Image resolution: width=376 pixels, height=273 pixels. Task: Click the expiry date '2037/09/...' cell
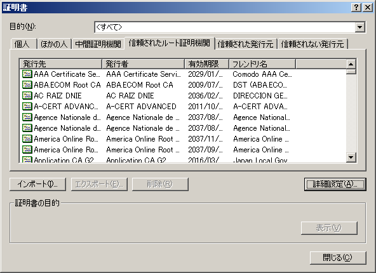click(x=205, y=150)
